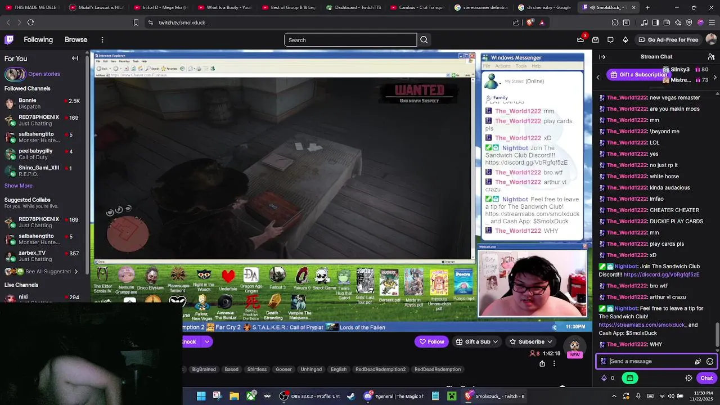Viewport: 720px width, 405px height.
Task: Click Gift a Subscription button in chat
Action: coord(638,75)
